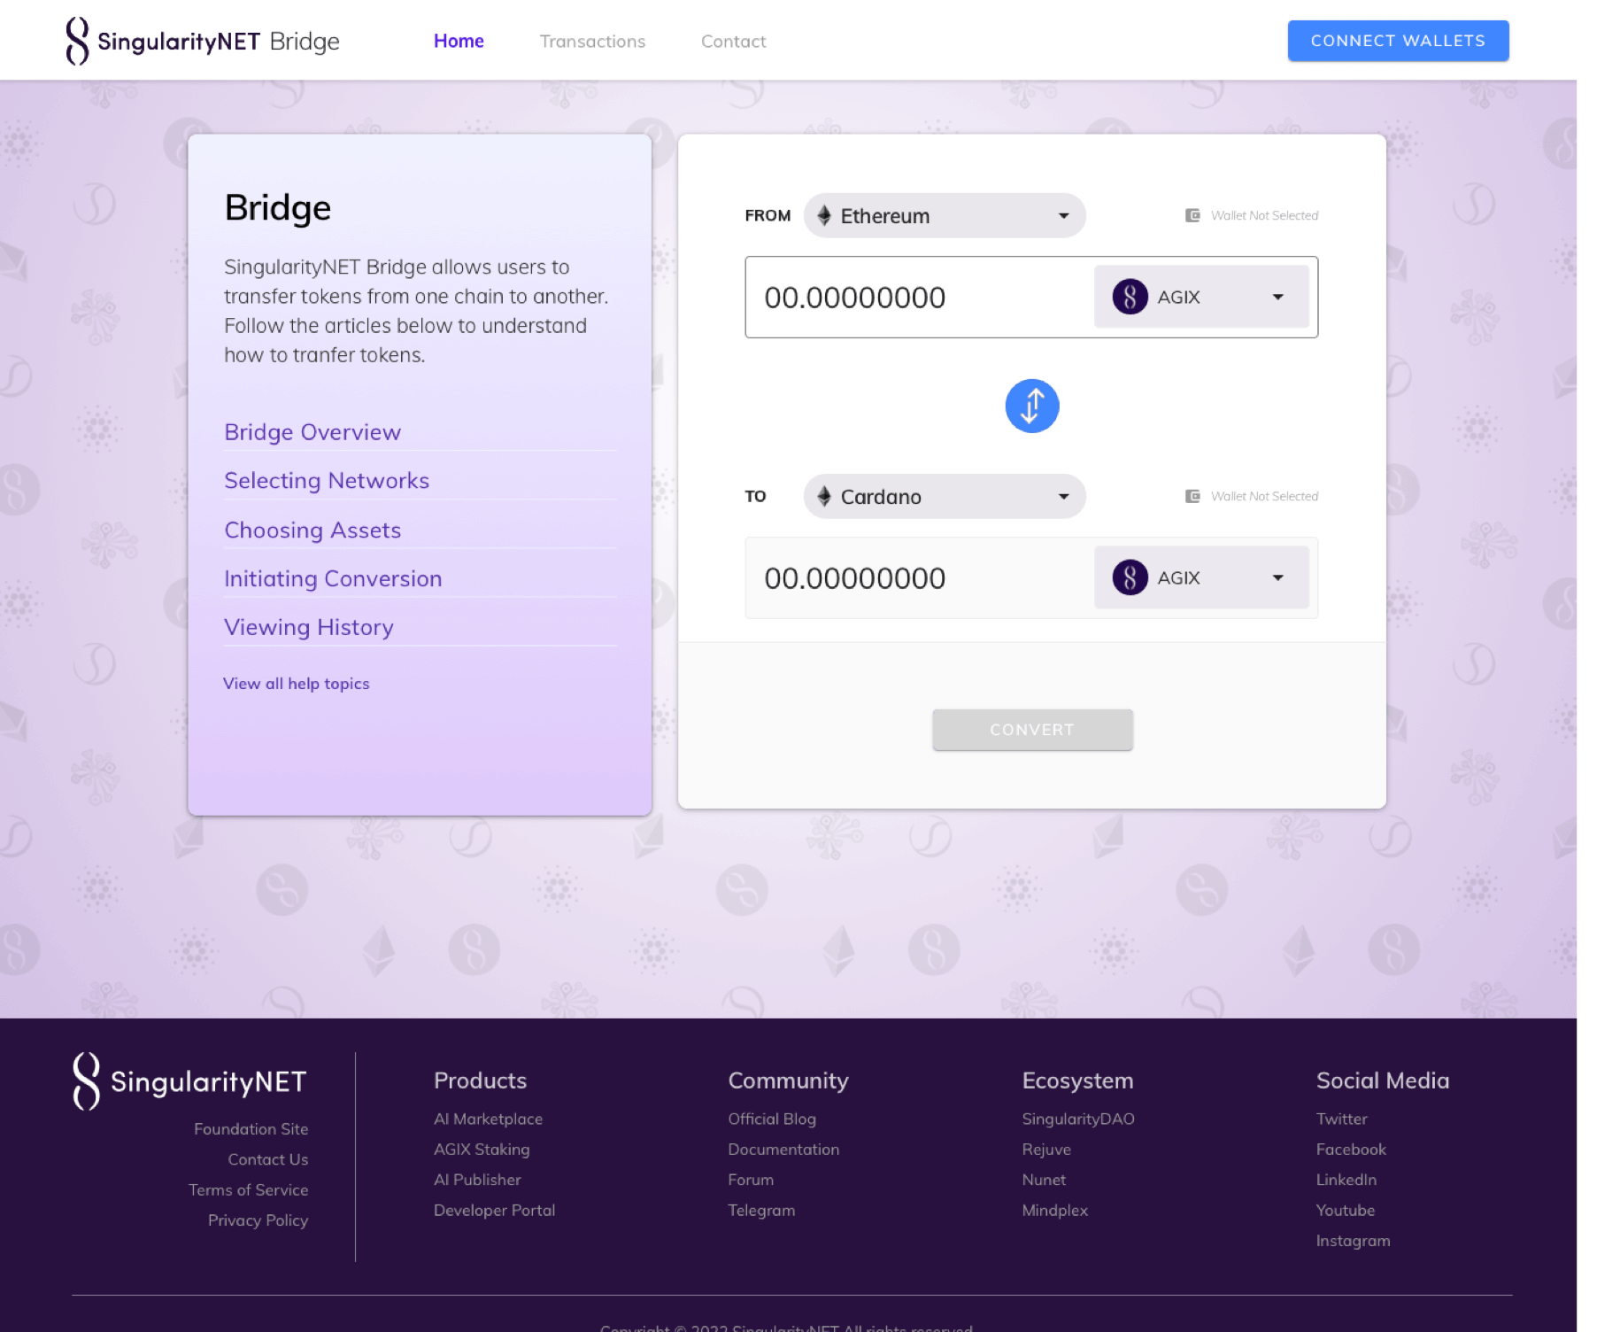Go to the Home nav tab

[459, 41]
